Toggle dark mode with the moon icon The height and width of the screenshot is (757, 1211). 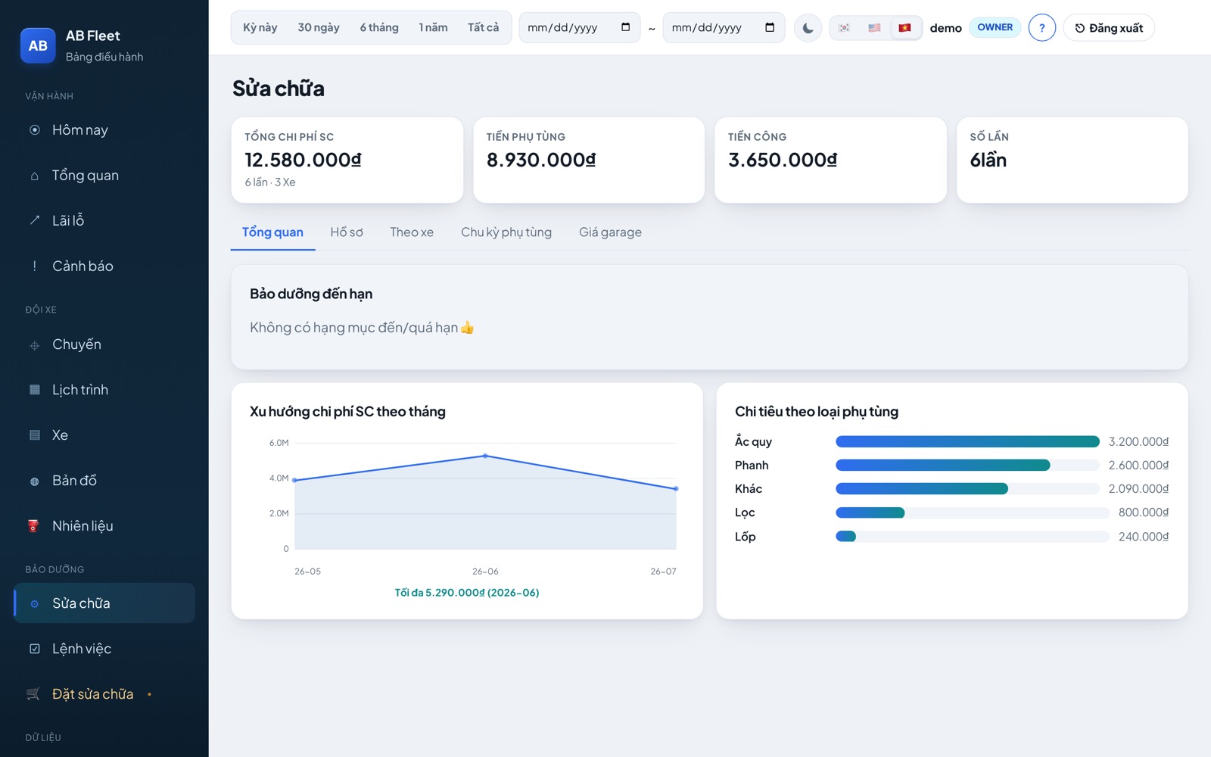pos(808,28)
